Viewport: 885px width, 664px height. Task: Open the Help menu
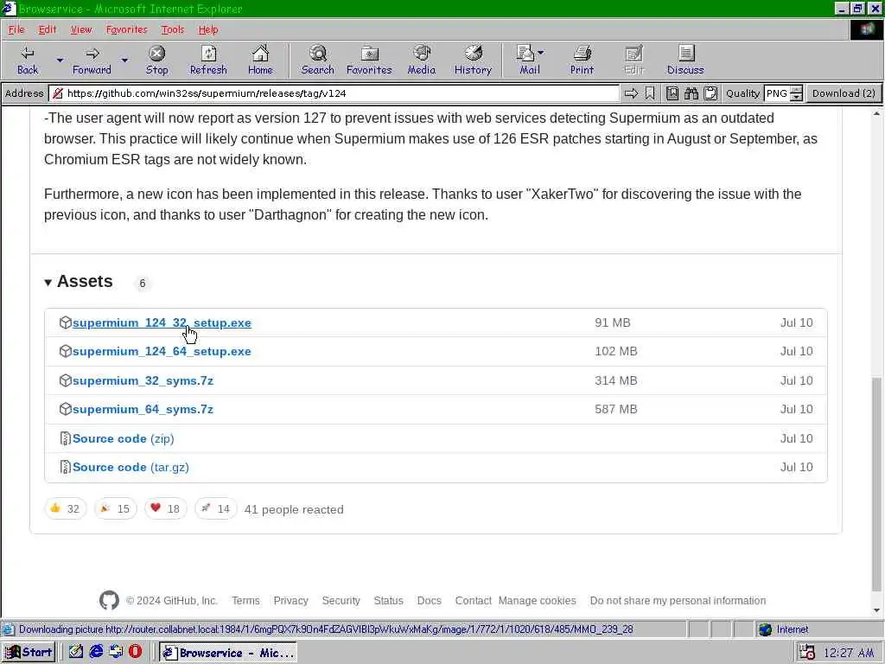tap(208, 29)
